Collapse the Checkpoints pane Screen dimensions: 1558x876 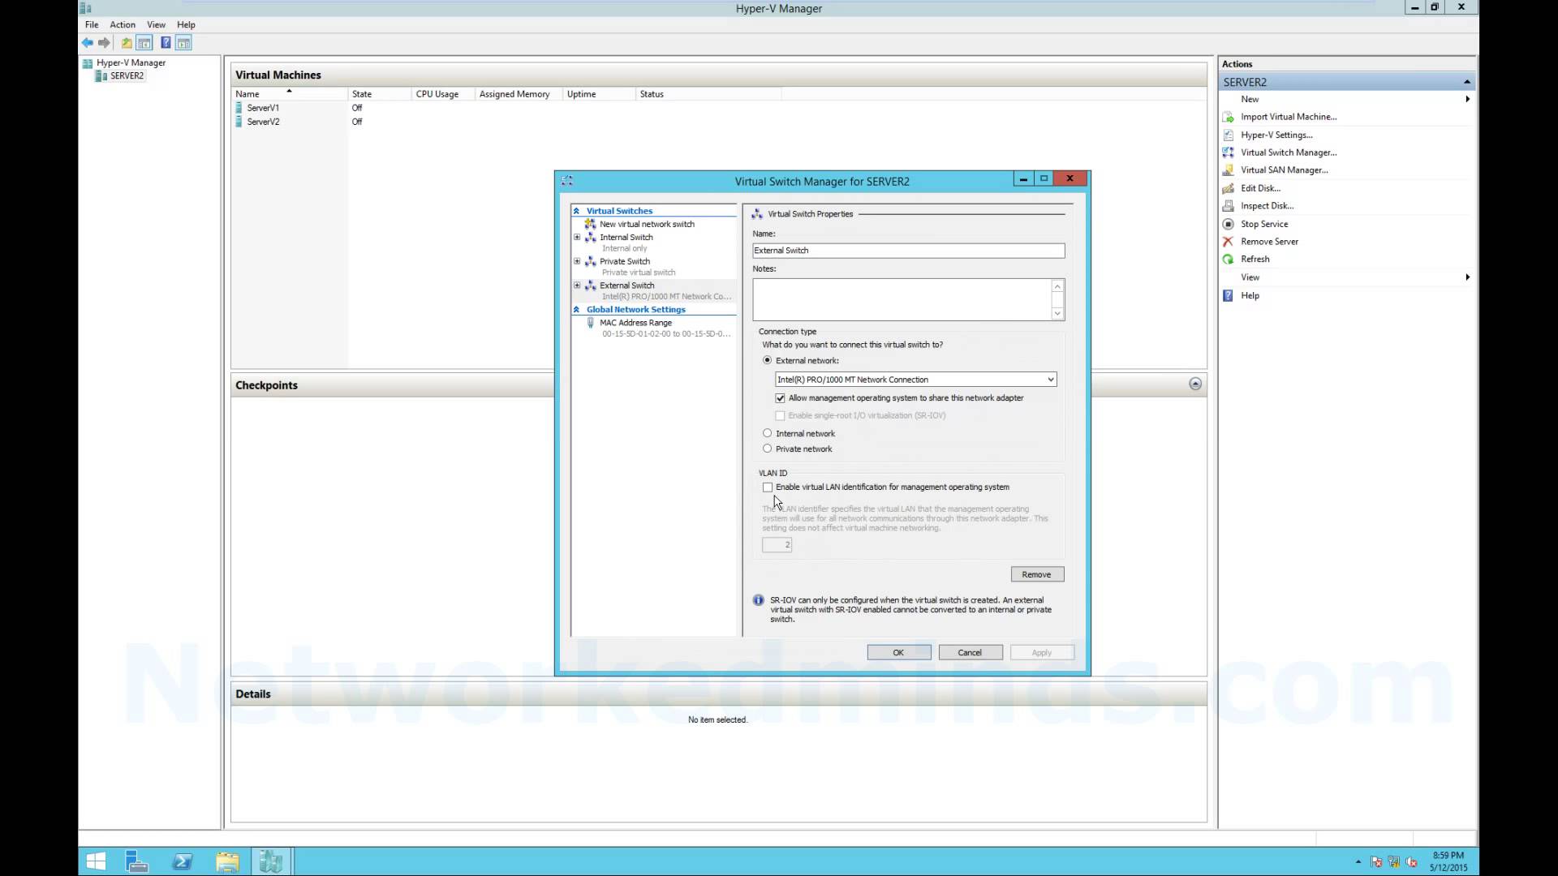[1195, 384]
